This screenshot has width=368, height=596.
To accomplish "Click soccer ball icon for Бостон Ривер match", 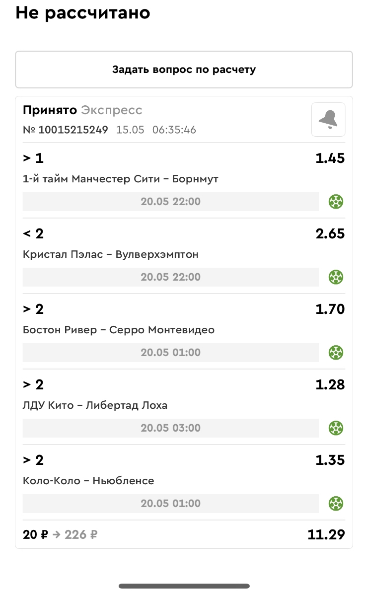I will click(336, 353).
